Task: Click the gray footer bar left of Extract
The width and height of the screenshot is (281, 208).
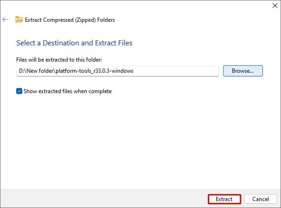Action: 104,199
